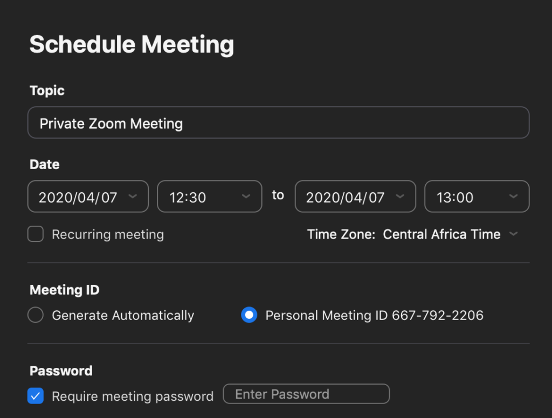Click the Topic field containing Private Zoom Meeting
The width and height of the screenshot is (552, 418).
[278, 123]
